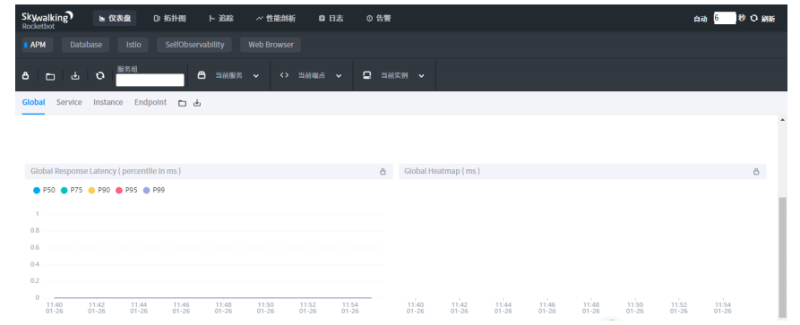Click the 刷新 refresh button
The height and width of the screenshot is (325, 800).
762,19
